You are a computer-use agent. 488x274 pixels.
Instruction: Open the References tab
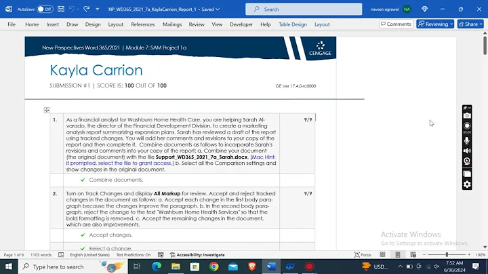pos(143,24)
